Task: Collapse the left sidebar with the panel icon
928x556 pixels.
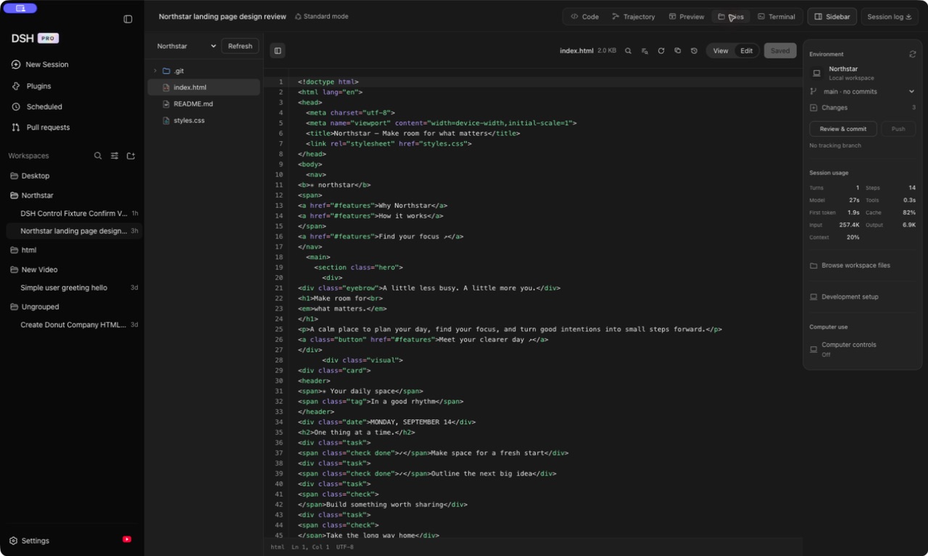Action: 128,19
